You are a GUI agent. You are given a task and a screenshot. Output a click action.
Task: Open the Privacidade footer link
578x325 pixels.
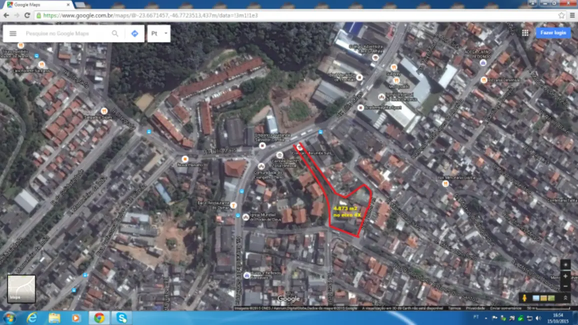click(x=475, y=308)
